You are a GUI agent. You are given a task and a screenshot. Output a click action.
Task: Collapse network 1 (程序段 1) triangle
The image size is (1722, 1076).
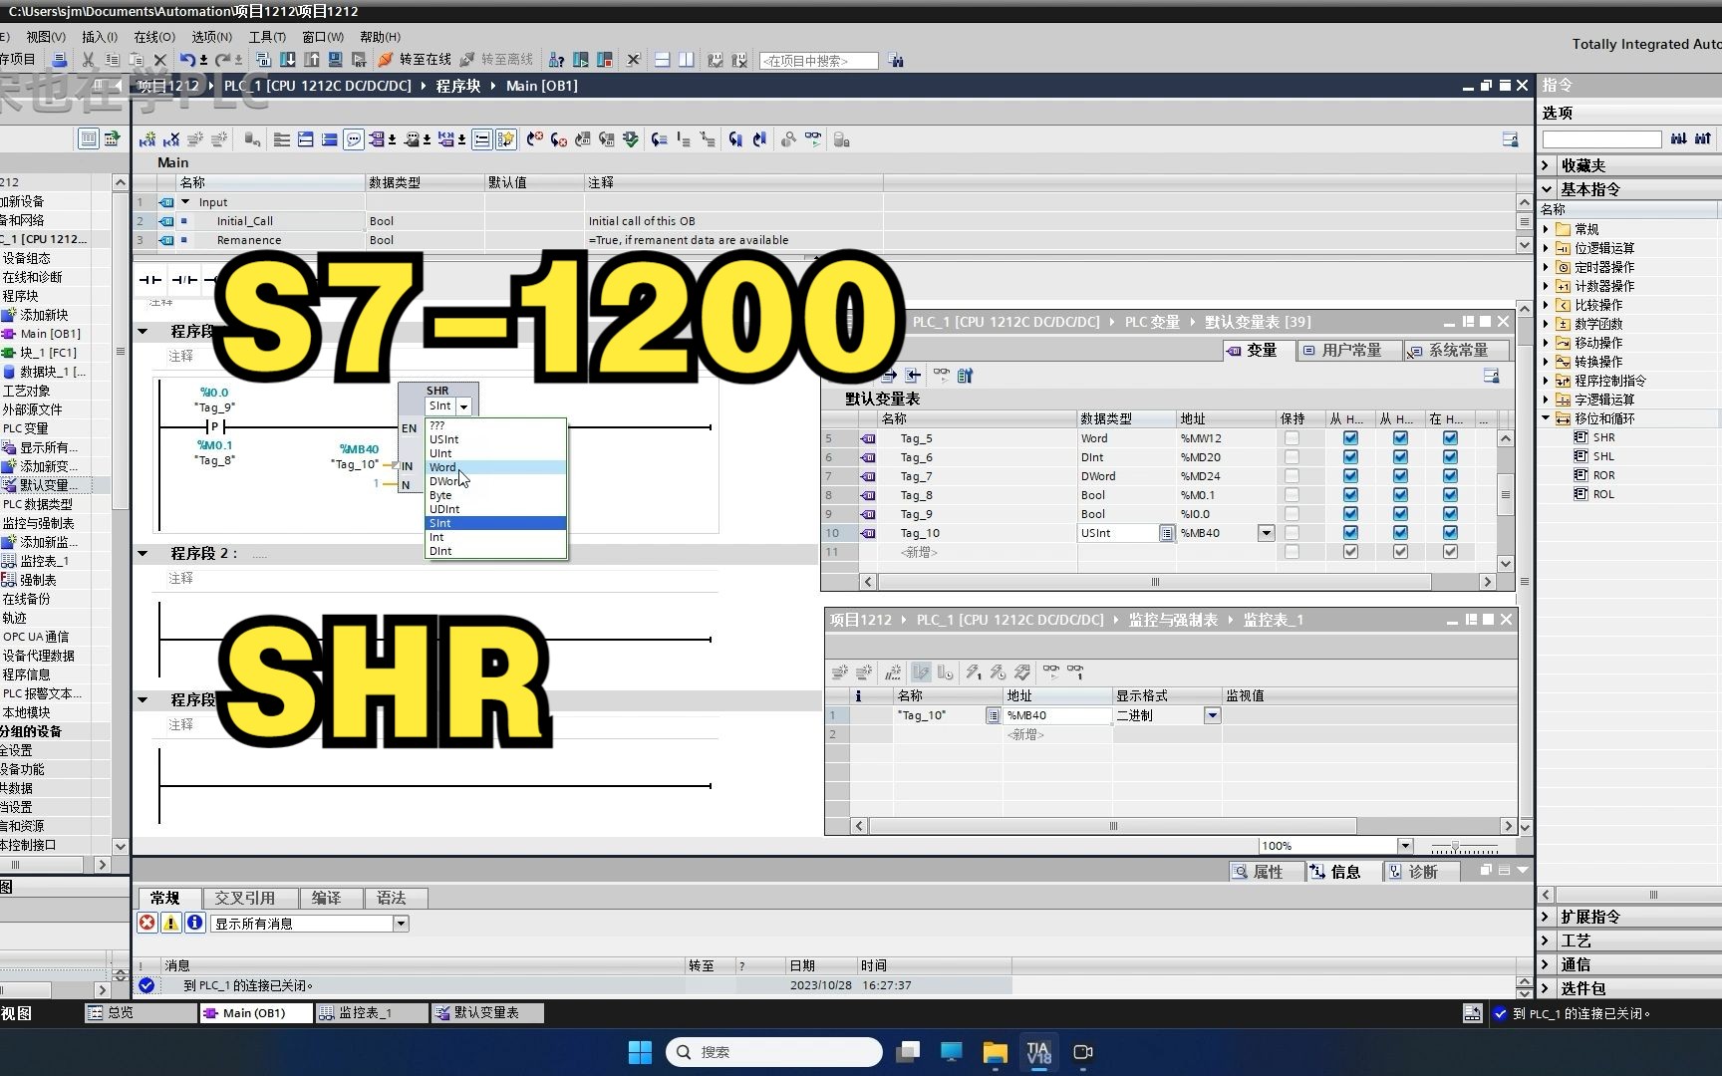(x=143, y=331)
